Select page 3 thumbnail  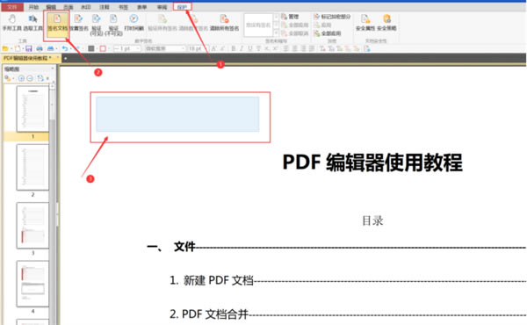coord(32,225)
